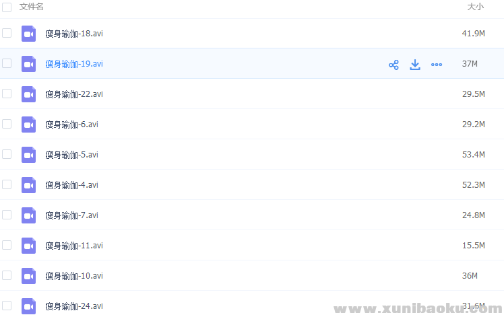The width and height of the screenshot is (504, 317).
Task: Tick the checkbox for 瘦身瑜伽-18.avi
Action: [7, 33]
